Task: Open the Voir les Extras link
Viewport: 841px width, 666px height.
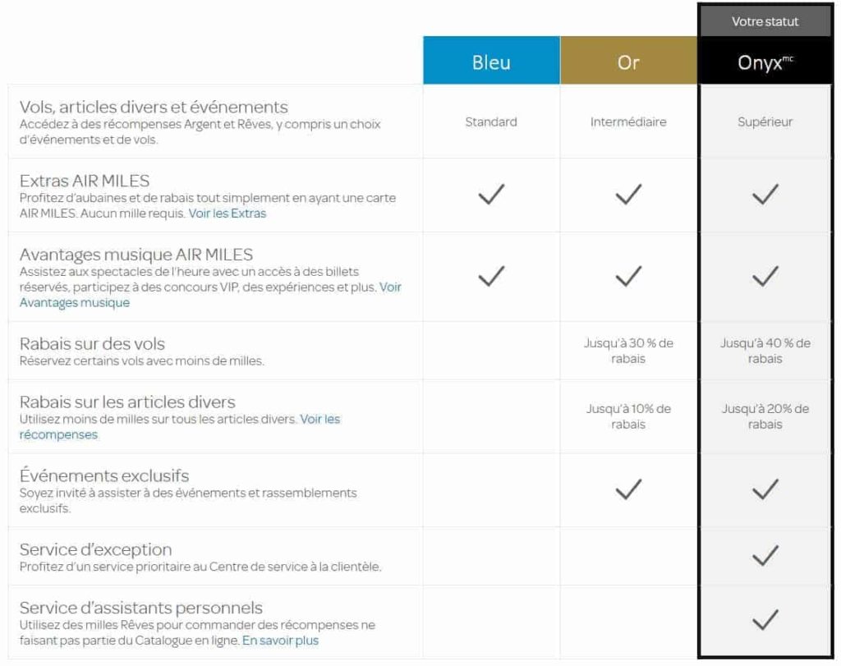Action: coord(227,214)
